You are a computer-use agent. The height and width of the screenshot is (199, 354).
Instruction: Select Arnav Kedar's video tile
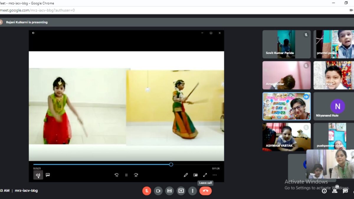286,75
